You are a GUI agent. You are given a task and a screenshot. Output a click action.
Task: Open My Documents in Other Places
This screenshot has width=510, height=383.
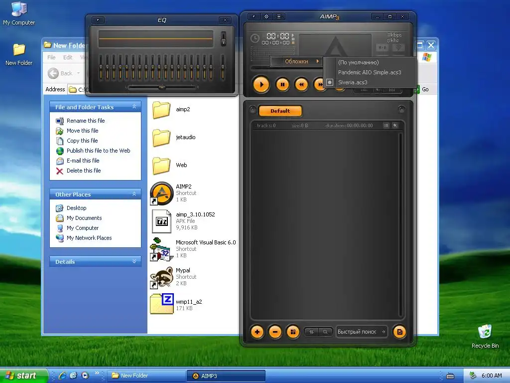[x=84, y=218]
